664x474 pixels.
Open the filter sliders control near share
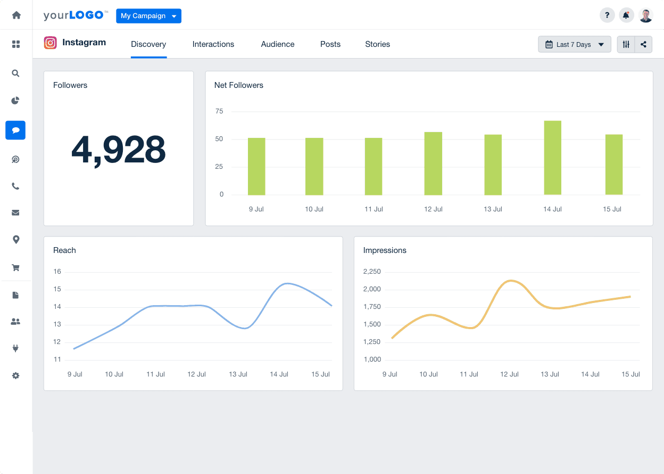626,44
